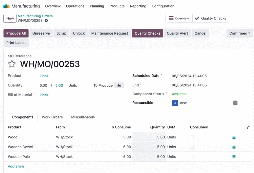Edit the 5.00 quantity to produce field
Screen dimensions: 254x173
click(59, 86)
